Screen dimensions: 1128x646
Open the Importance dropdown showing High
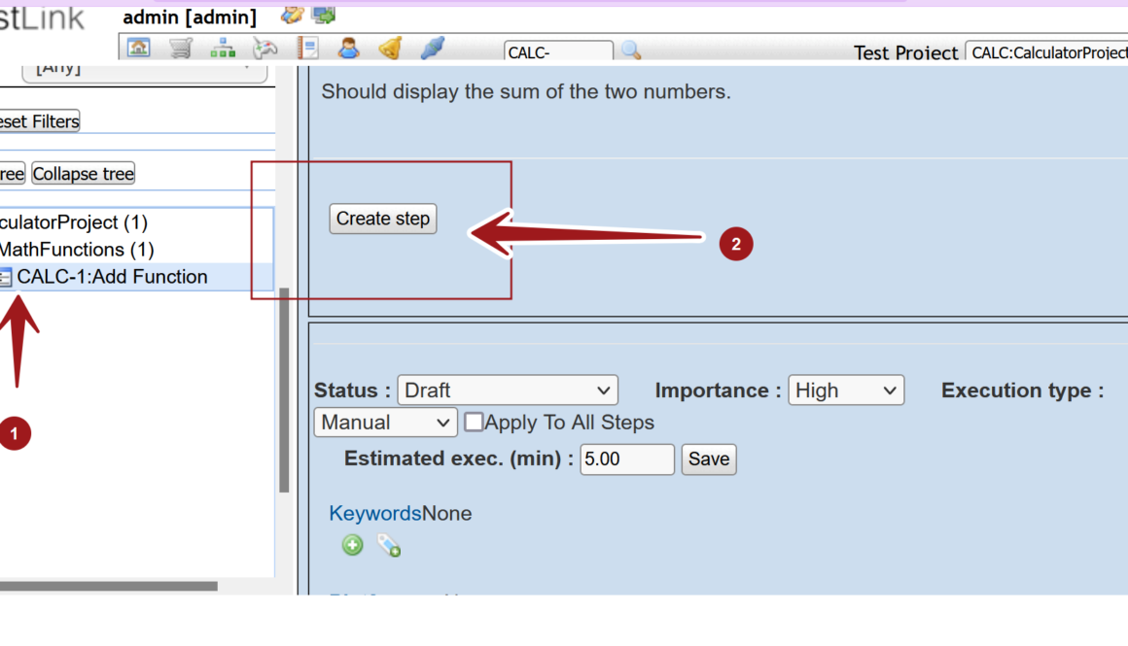pos(845,391)
